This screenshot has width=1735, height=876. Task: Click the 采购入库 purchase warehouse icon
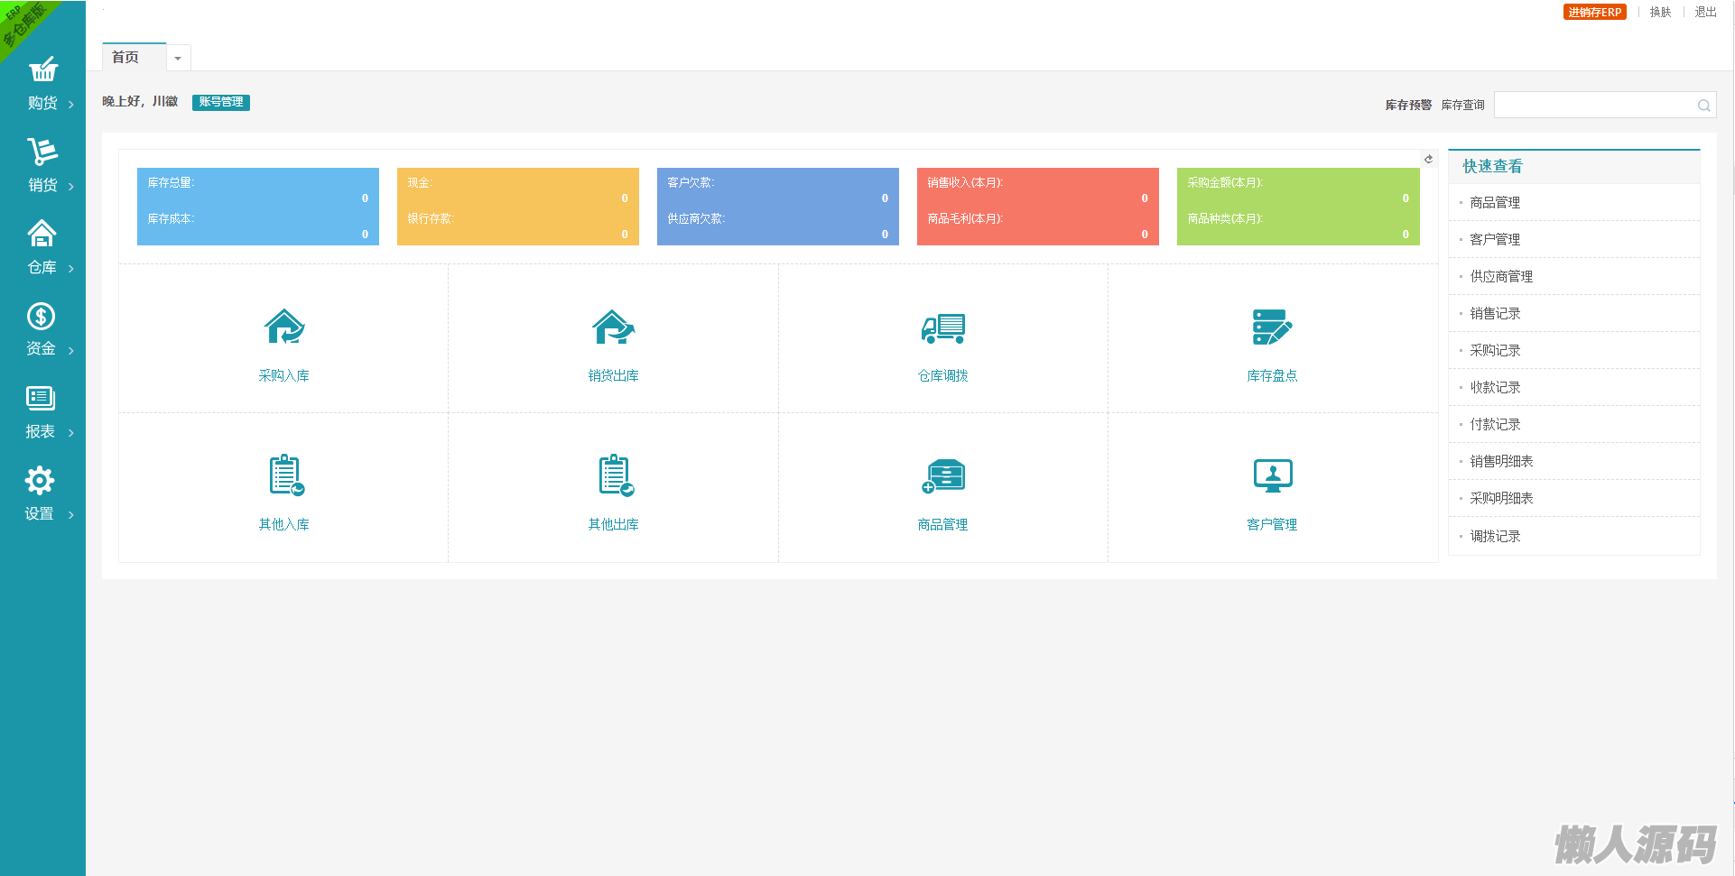coord(284,327)
